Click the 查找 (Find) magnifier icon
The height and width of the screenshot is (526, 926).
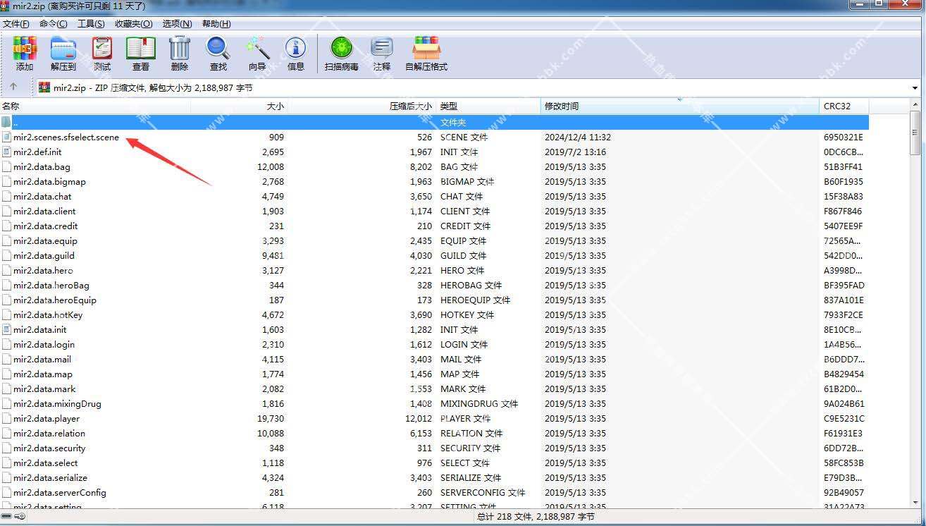coord(218,48)
